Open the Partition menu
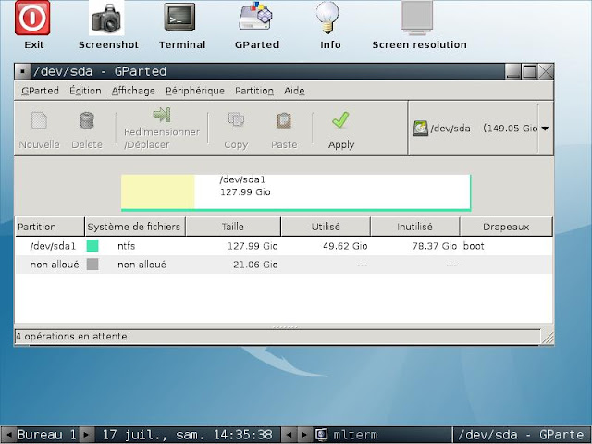592x444 pixels. click(x=254, y=91)
